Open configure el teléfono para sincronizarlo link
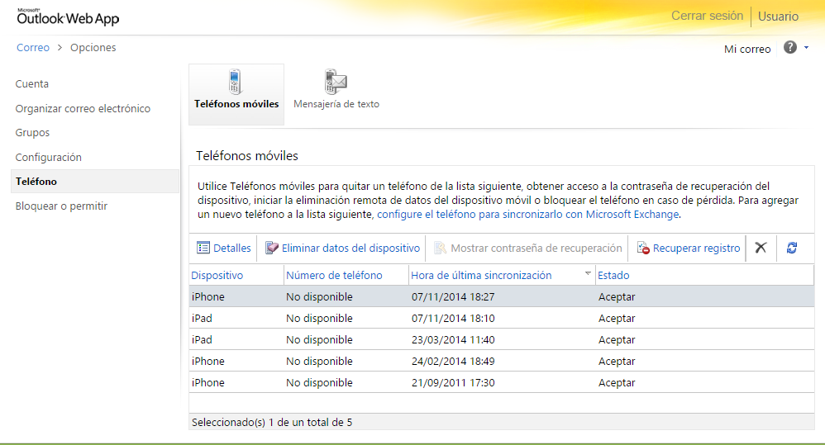Viewport: 825px width, 445px height. (x=527, y=214)
